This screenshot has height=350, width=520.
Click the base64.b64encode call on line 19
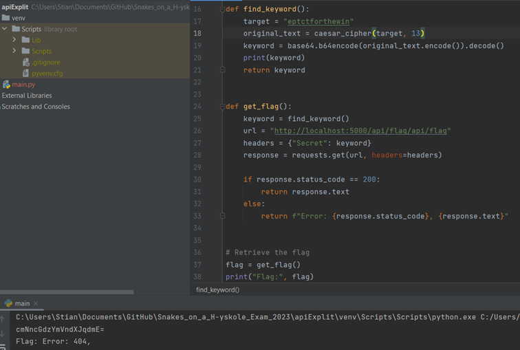(396, 46)
